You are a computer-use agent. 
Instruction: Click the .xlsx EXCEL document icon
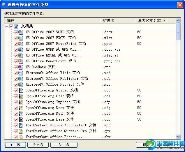(21, 38)
